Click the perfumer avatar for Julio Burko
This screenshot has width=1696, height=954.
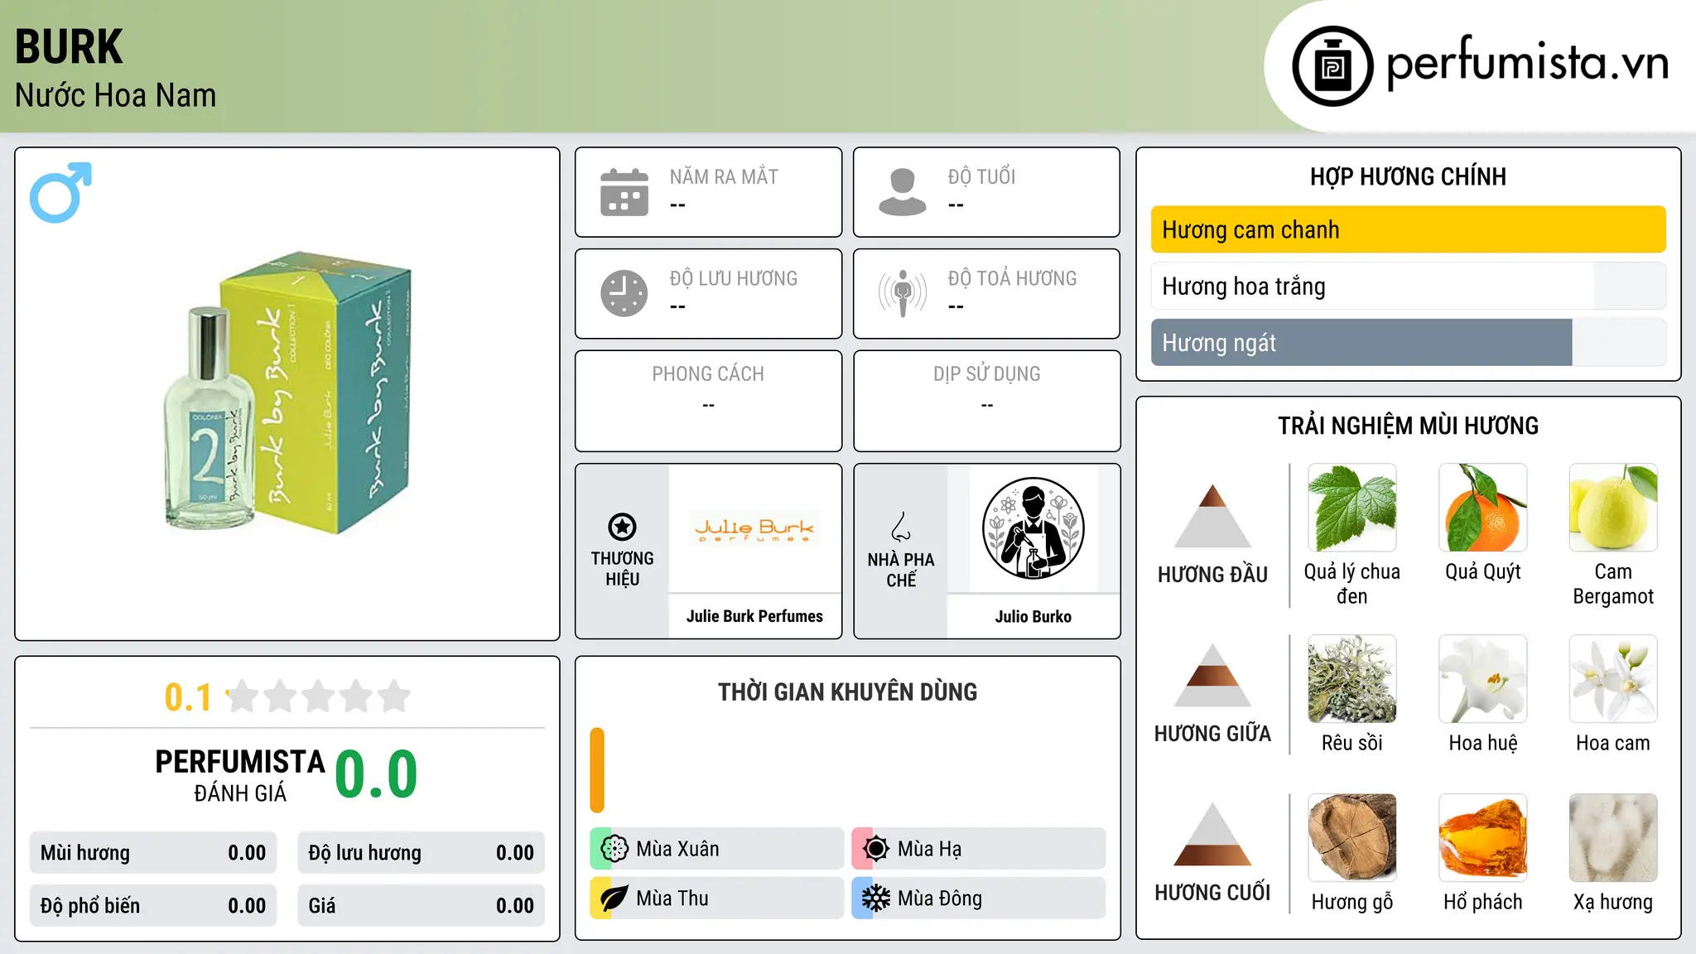[x=1033, y=528]
